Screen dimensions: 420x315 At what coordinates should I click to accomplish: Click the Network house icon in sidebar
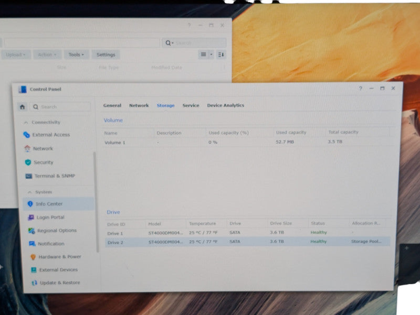[27, 148]
